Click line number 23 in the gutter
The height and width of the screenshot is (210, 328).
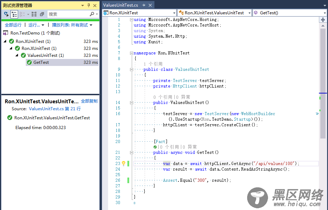point(118,164)
